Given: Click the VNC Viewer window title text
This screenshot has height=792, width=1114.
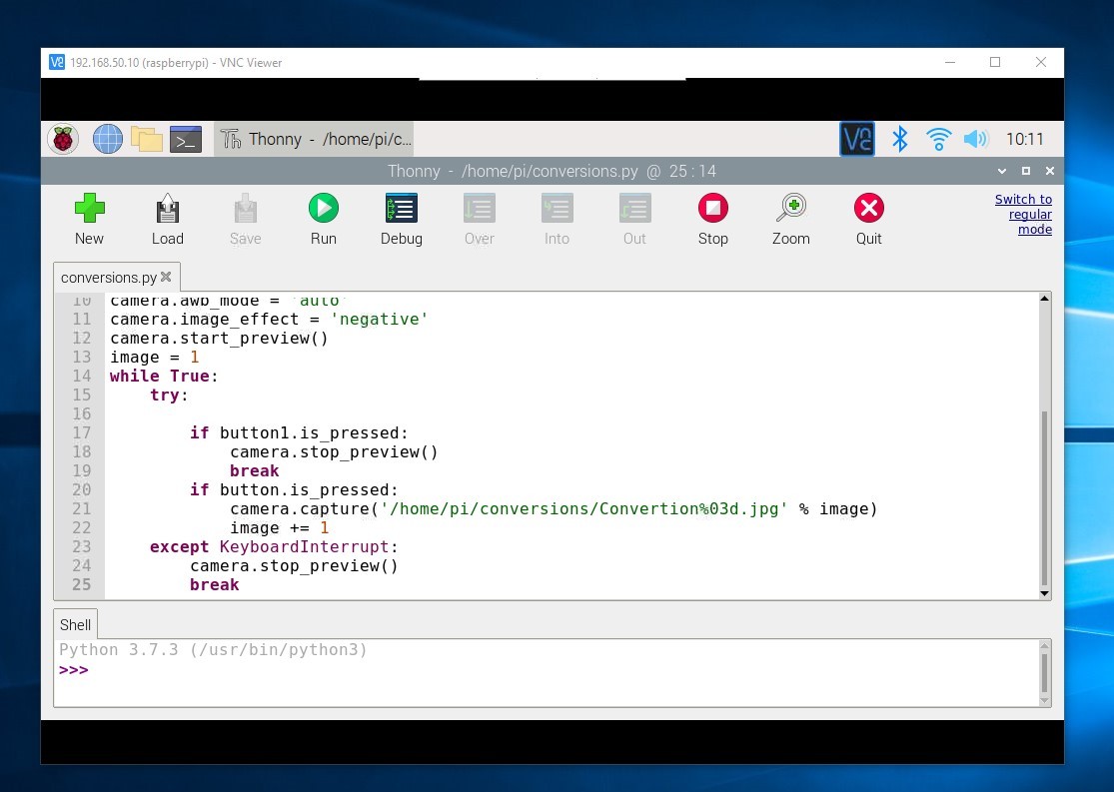Looking at the screenshot, I should click(x=176, y=63).
